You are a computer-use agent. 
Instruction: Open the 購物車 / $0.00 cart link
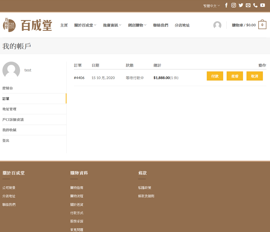coord(244,25)
